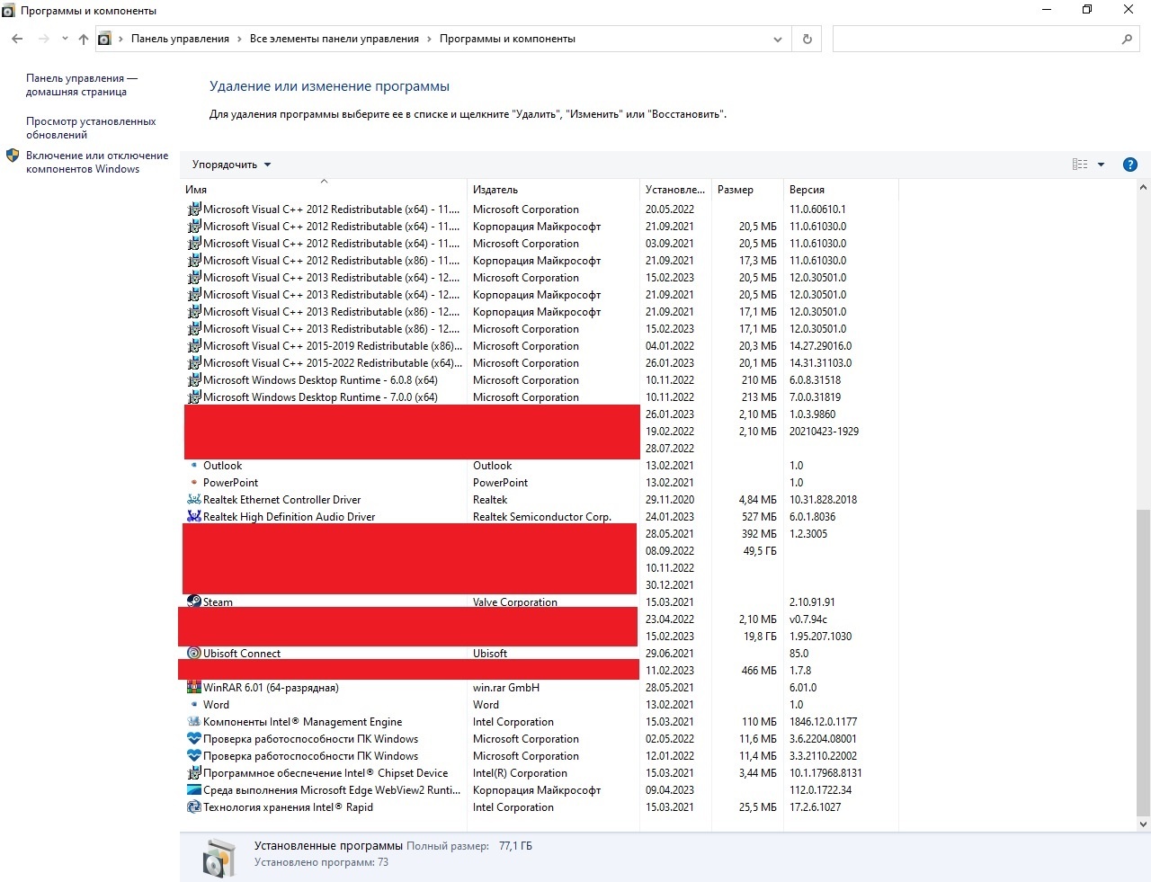Select Среда выполнения Microsoft Edge WebView2 icon
Viewport: 1151px width, 882px height.
point(194,790)
